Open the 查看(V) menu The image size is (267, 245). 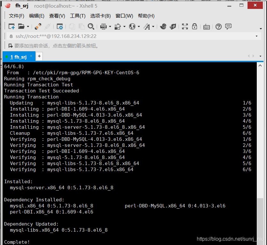click(x=57, y=16)
